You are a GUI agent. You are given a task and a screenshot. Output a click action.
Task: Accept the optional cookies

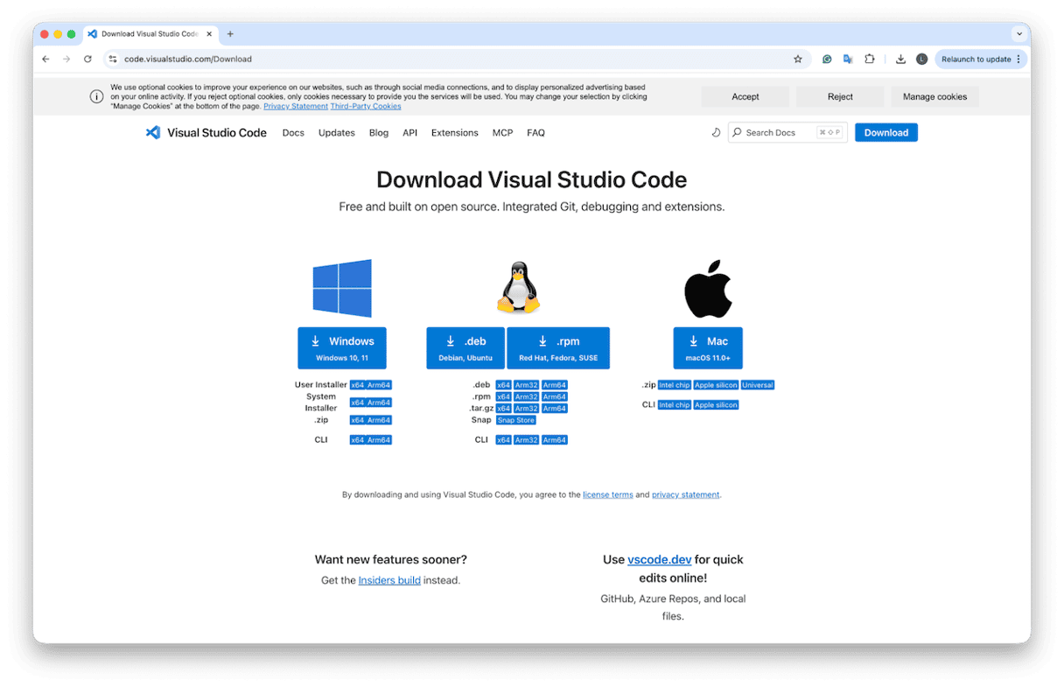point(745,96)
